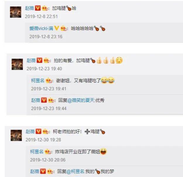
Task: Click membership crown icon beside 爱薇vicki-满
Action: point(63,28)
